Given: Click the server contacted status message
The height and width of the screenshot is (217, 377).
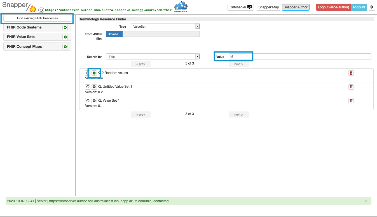Looking at the screenshot, I should click(88, 201).
